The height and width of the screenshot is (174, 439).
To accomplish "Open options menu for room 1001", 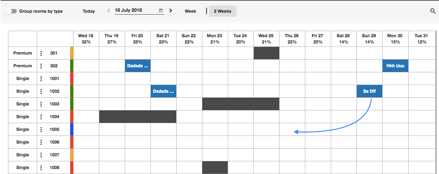I will point(41,78).
